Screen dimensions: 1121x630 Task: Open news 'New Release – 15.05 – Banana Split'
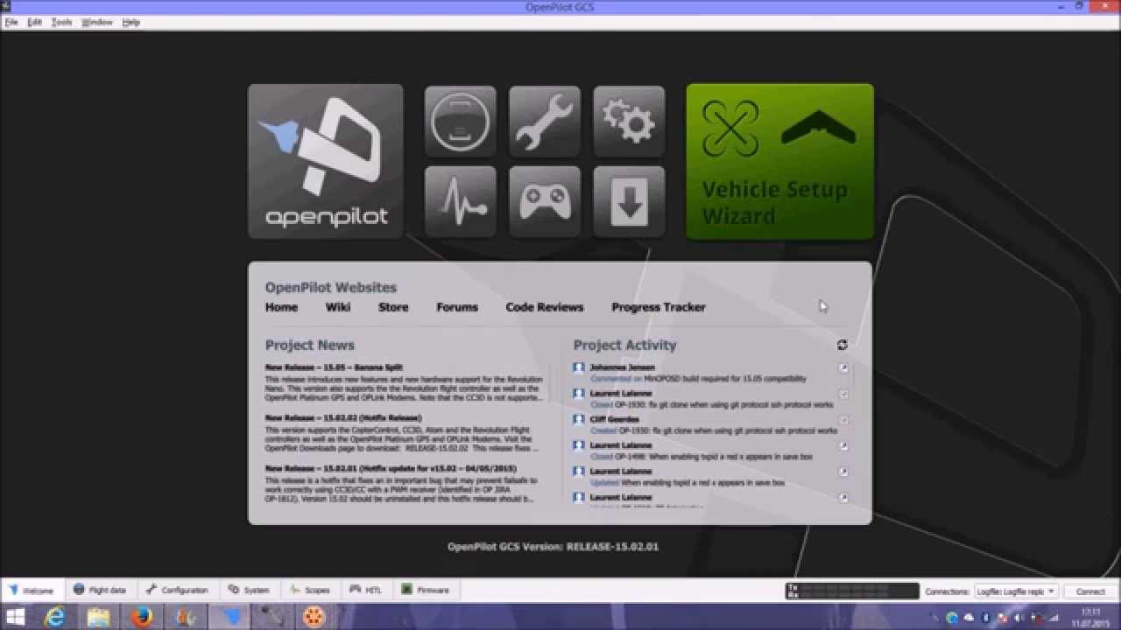(334, 367)
